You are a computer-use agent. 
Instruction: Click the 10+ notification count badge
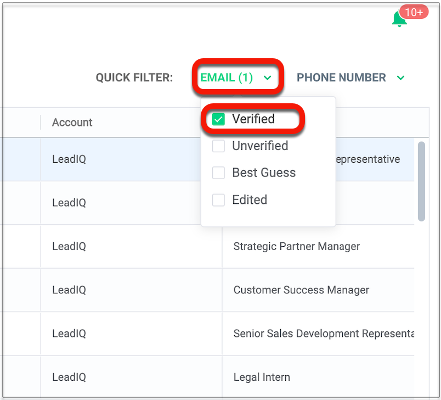414,12
